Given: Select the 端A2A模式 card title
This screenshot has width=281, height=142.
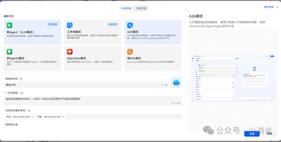Looking at the screenshot, I should [x=134, y=58].
